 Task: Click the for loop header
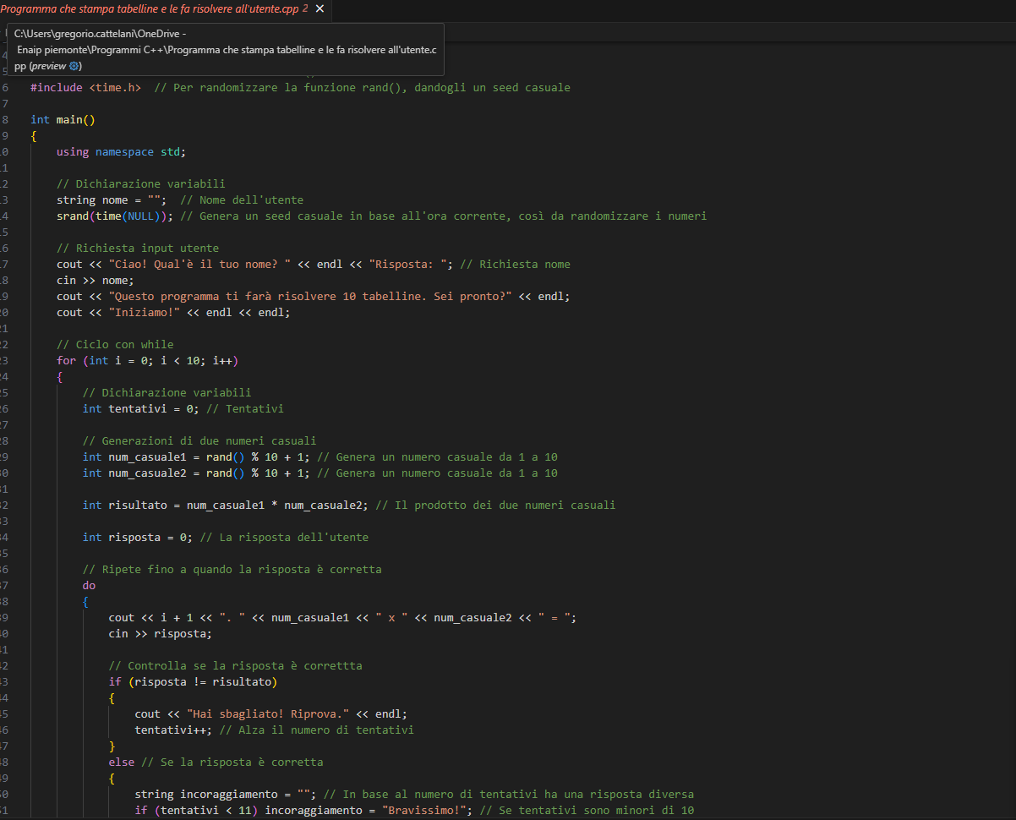(147, 361)
